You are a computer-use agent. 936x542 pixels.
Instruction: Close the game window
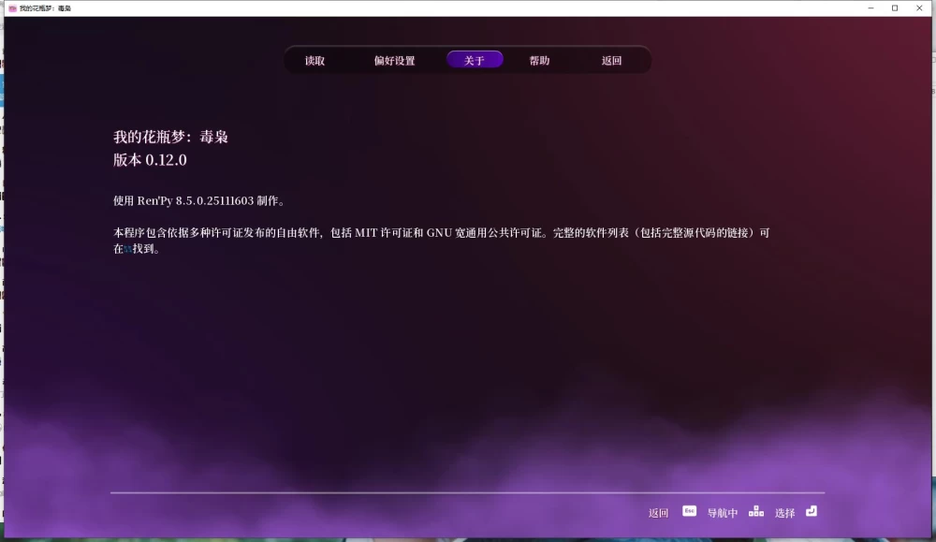[x=919, y=8]
